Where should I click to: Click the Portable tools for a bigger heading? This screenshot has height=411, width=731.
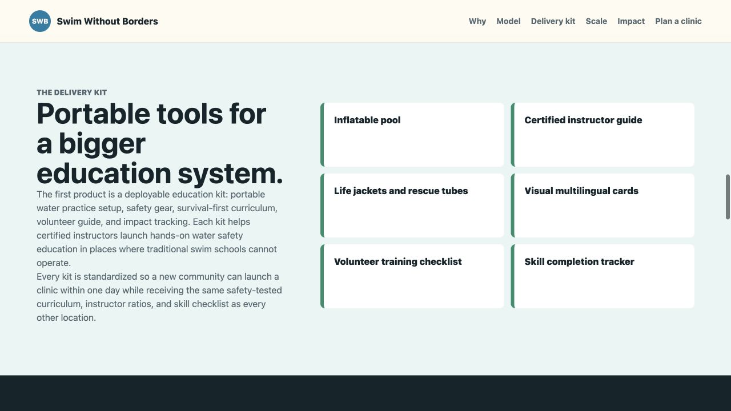160,143
